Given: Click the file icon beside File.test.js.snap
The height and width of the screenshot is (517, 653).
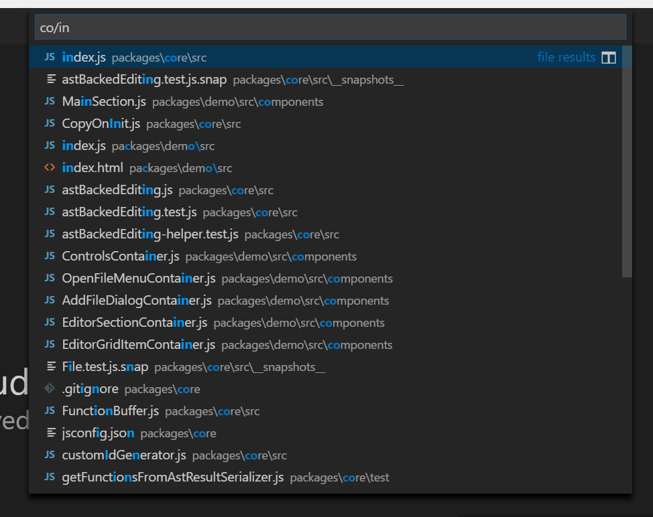Looking at the screenshot, I should pyautogui.click(x=51, y=366).
